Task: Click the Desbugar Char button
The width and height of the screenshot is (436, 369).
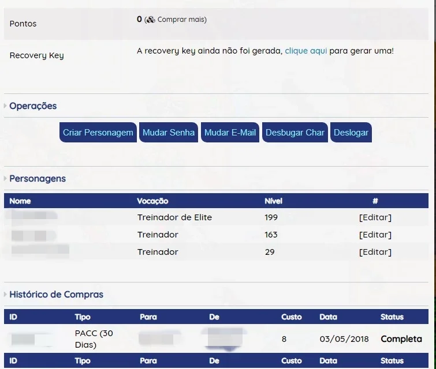Action: pos(295,133)
